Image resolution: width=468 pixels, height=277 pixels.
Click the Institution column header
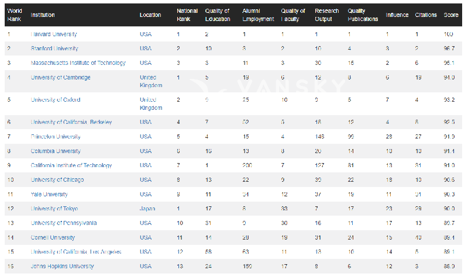[x=43, y=15]
